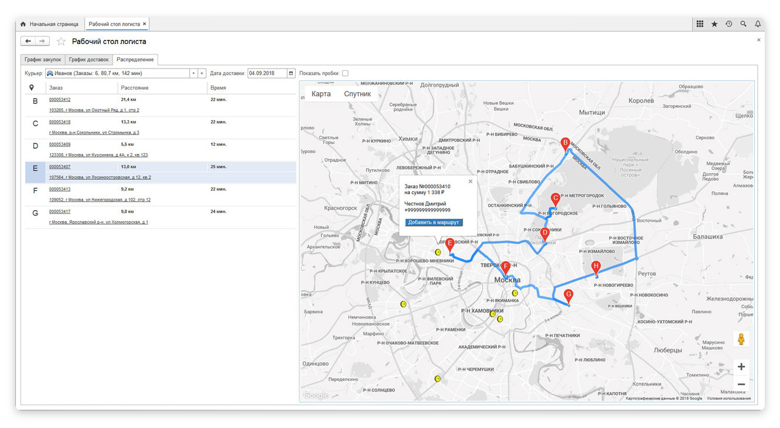The image size is (780, 428).
Task: Zoom in the map with plus button
Action: (x=741, y=367)
